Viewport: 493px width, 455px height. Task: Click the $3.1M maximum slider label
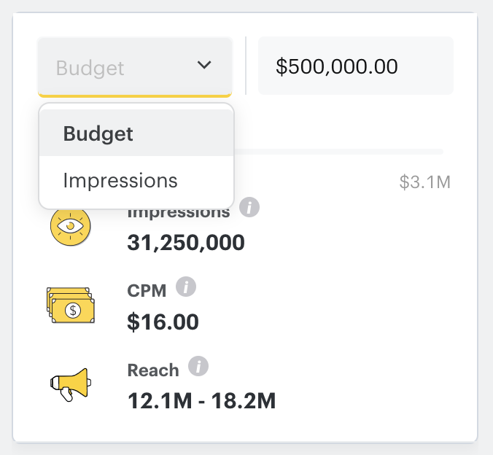click(x=425, y=182)
